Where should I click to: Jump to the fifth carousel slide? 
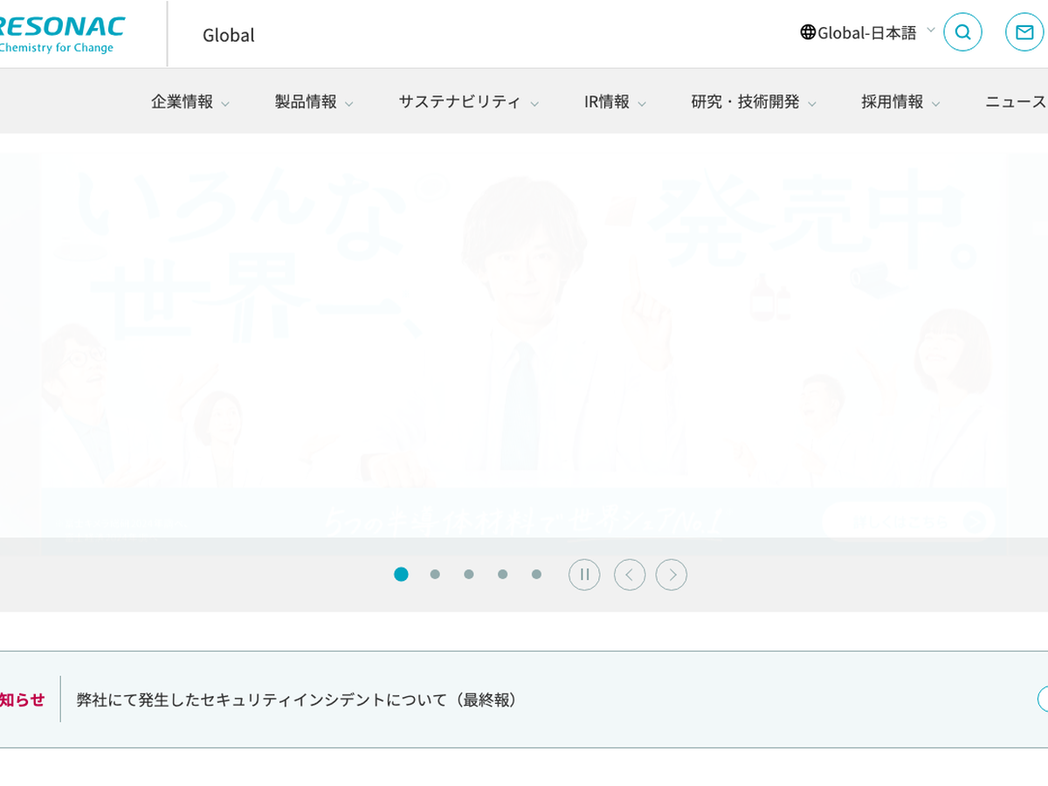pyautogui.click(x=536, y=575)
